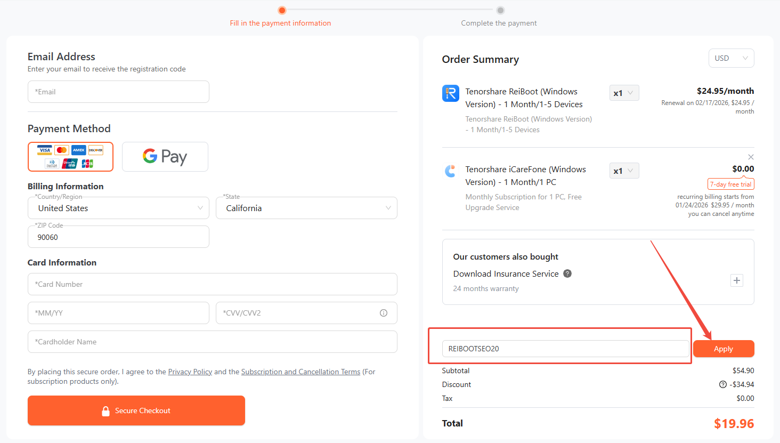This screenshot has height=443, width=780.
Task: Click the Discount question mark icon
Action: point(723,384)
